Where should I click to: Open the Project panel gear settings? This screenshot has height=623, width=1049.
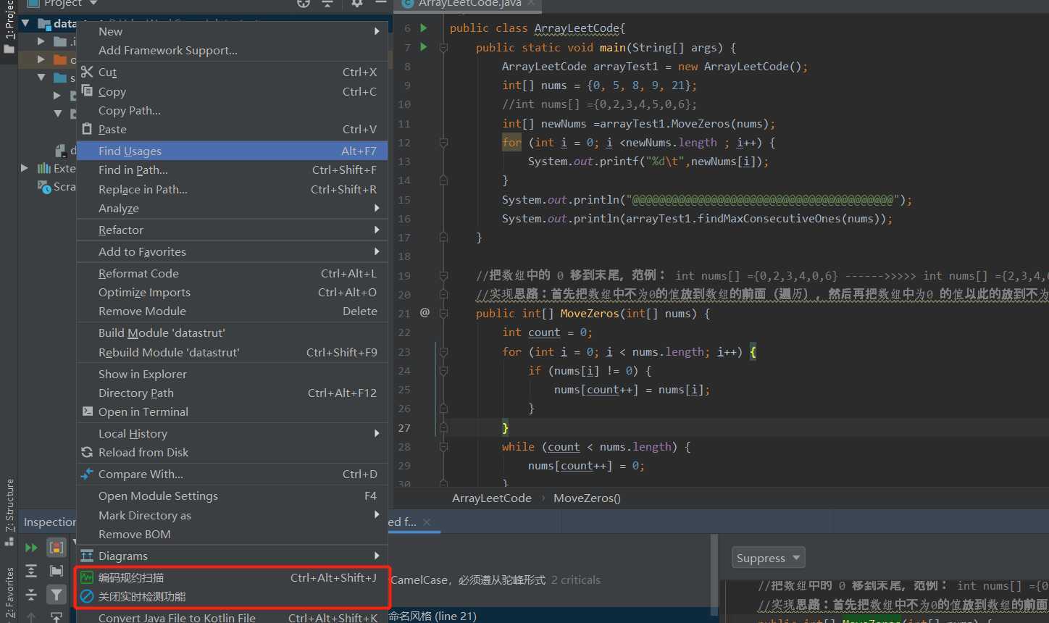(x=357, y=4)
